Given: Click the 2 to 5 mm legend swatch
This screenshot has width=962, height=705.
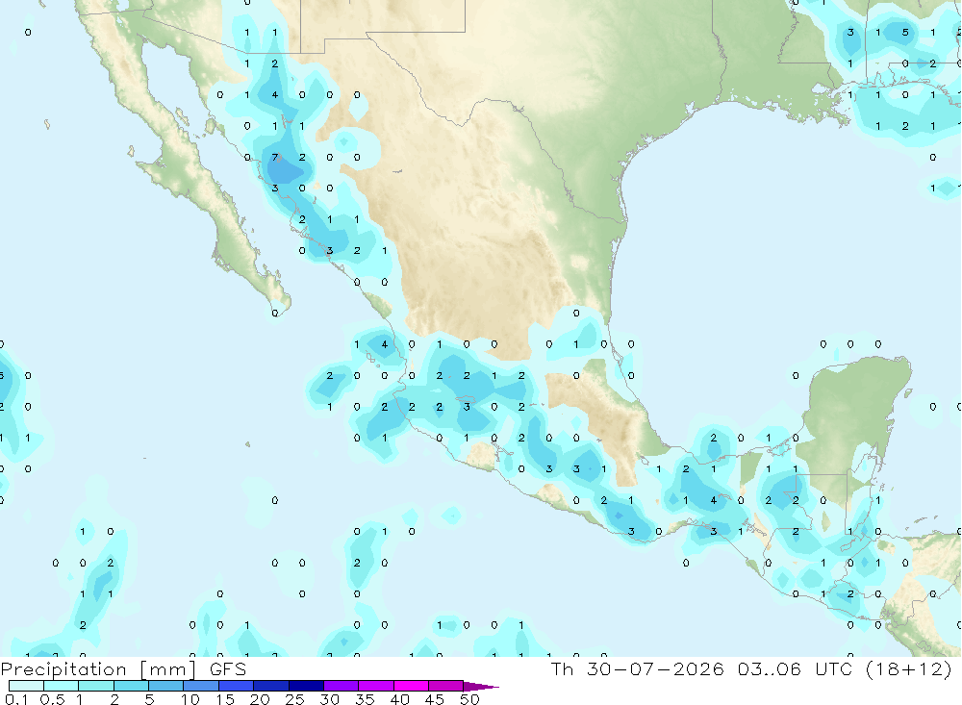Looking at the screenshot, I should click(x=131, y=686).
